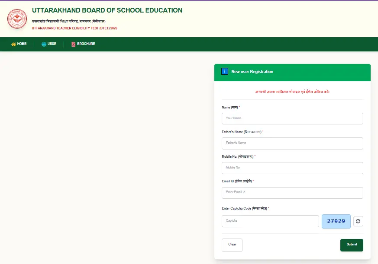Click the Hindi board name subtitle
The height and width of the screenshot is (264, 378).
69,21
